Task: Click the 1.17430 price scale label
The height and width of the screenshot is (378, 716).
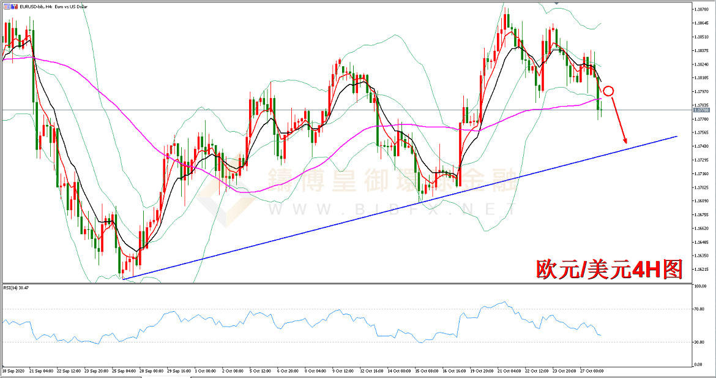Action: click(701, 146)
